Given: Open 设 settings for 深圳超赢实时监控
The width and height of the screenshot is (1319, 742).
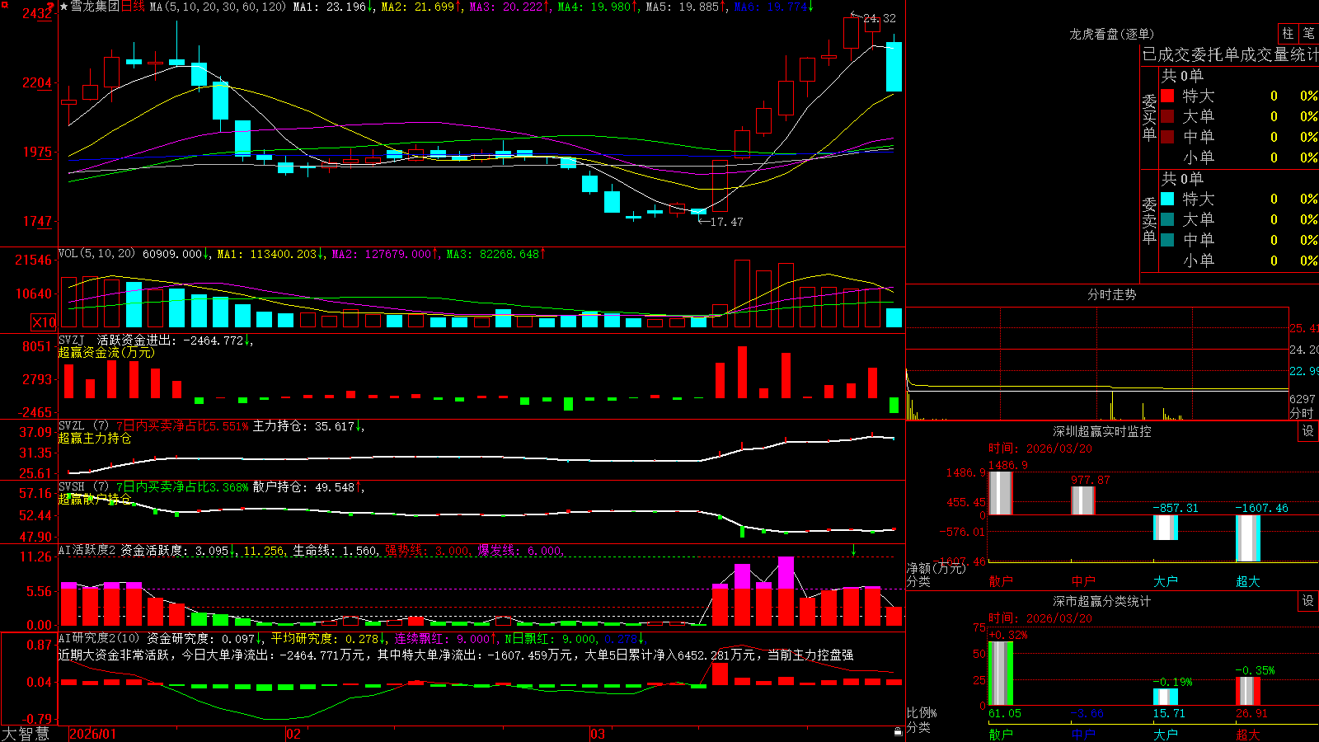Looking at the screenshot, I should 1308,431.
